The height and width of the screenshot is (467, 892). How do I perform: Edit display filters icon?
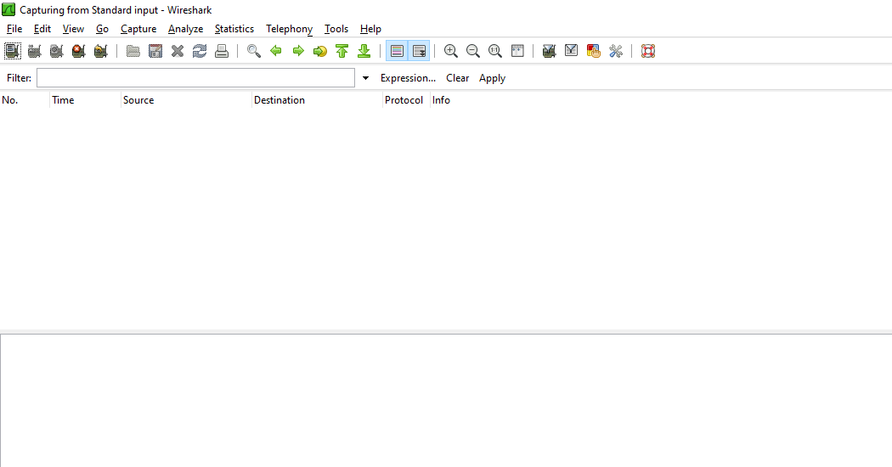[571, 51]
